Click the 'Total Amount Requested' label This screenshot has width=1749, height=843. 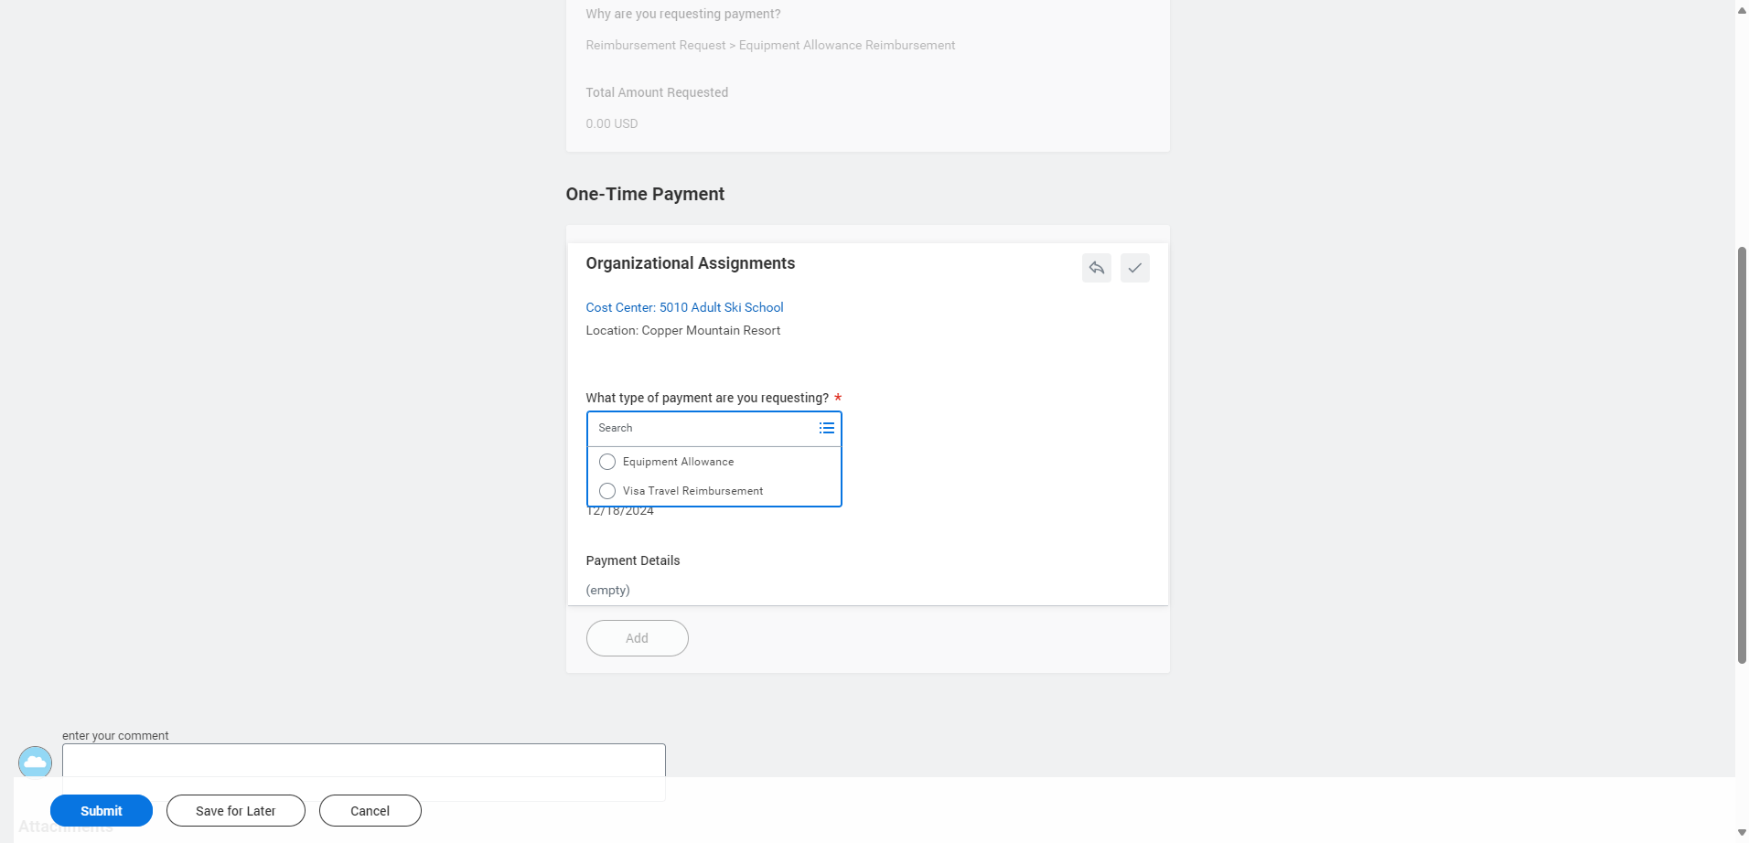coord(657,92)
